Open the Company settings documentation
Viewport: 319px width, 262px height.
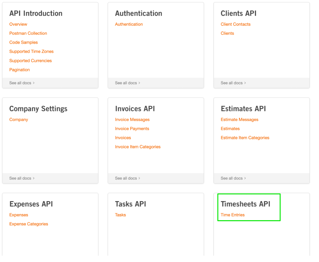pyautogui.click(x=18, y=119)
